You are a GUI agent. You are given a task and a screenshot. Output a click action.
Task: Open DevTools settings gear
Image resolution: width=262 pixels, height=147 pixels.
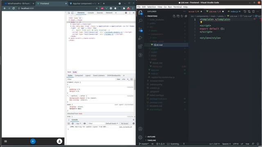pyautogui.click(x=126, y=13)
